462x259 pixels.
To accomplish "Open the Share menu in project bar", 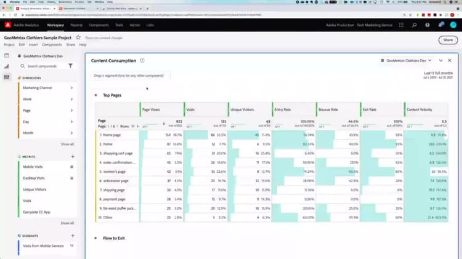I will coord(70,45).
